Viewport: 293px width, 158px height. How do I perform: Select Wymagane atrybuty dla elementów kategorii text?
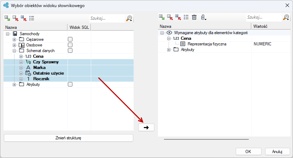211,33
